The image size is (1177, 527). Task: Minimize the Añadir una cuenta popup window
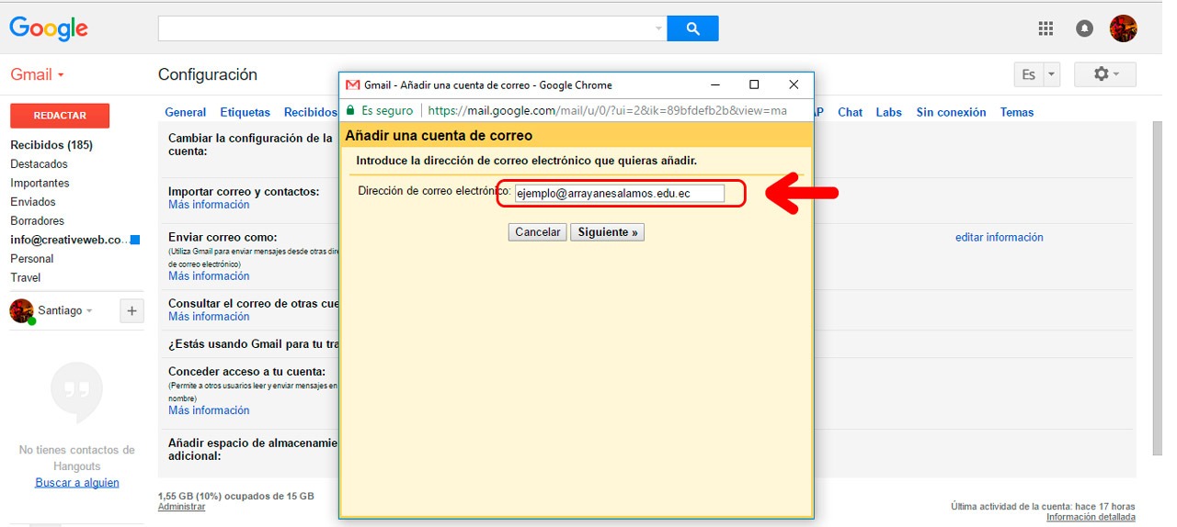tap(714, 84)
